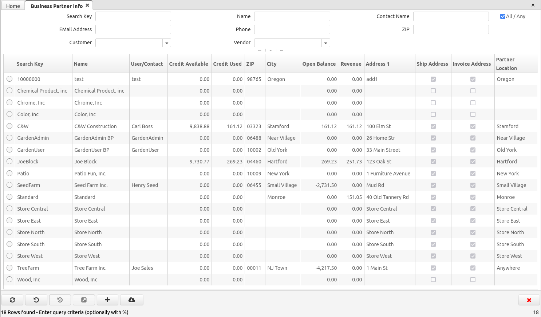Select the radio button for JoeBlock row
Screen dimensions: 541x317
9,162
